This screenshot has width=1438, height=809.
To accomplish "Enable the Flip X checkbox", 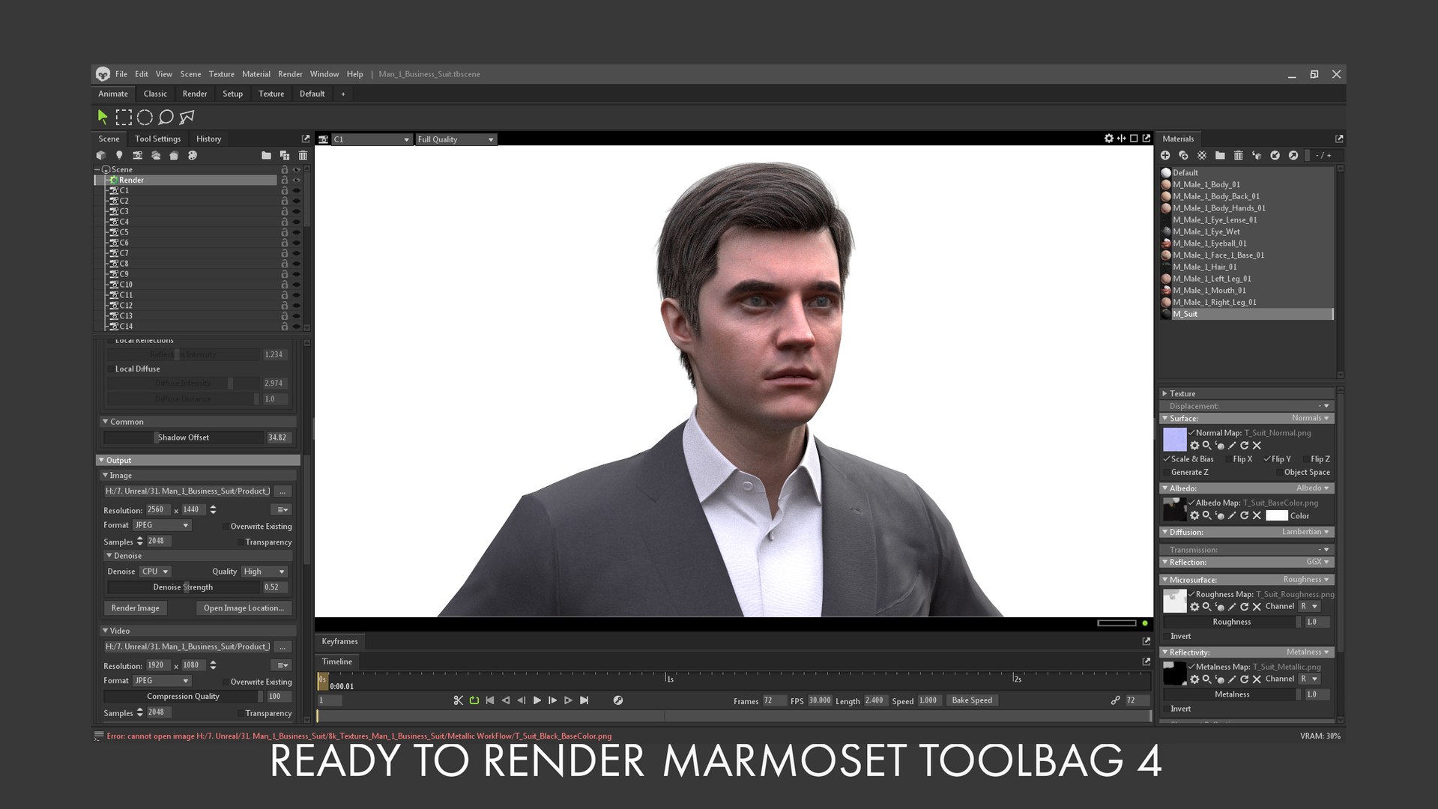I will pos(1228,459).
